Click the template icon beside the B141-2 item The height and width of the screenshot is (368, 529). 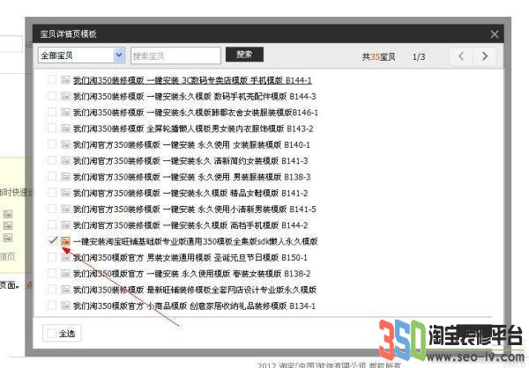coord(65,193)
